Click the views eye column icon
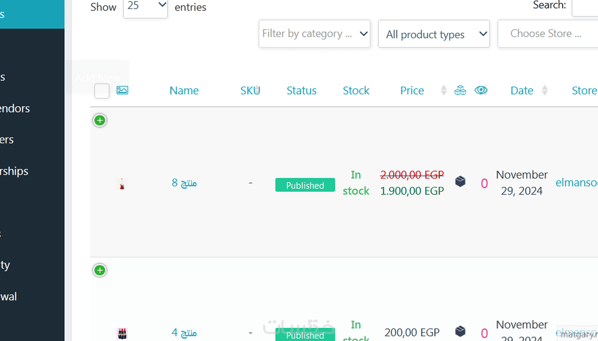598x341 pixels. pyautogui.click(x=481, y=90)
